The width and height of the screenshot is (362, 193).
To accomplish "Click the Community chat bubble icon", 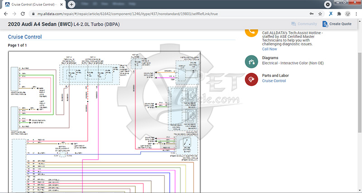I will 294,24.
